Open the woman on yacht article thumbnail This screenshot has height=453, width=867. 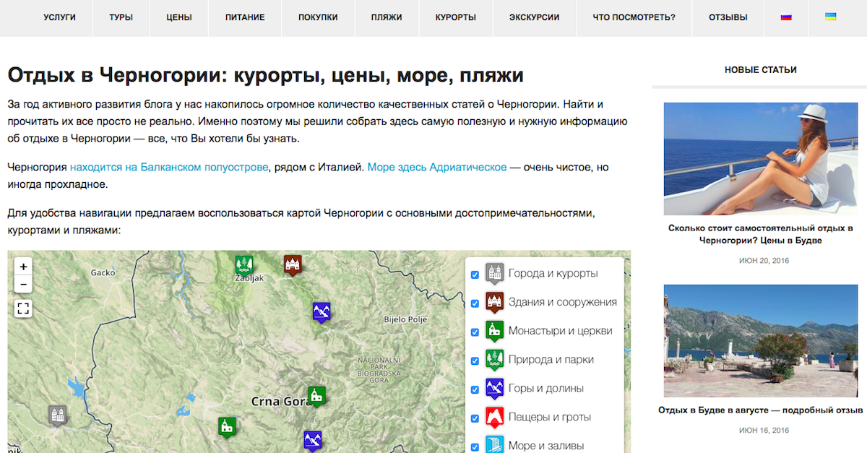(x=760, y=159)
